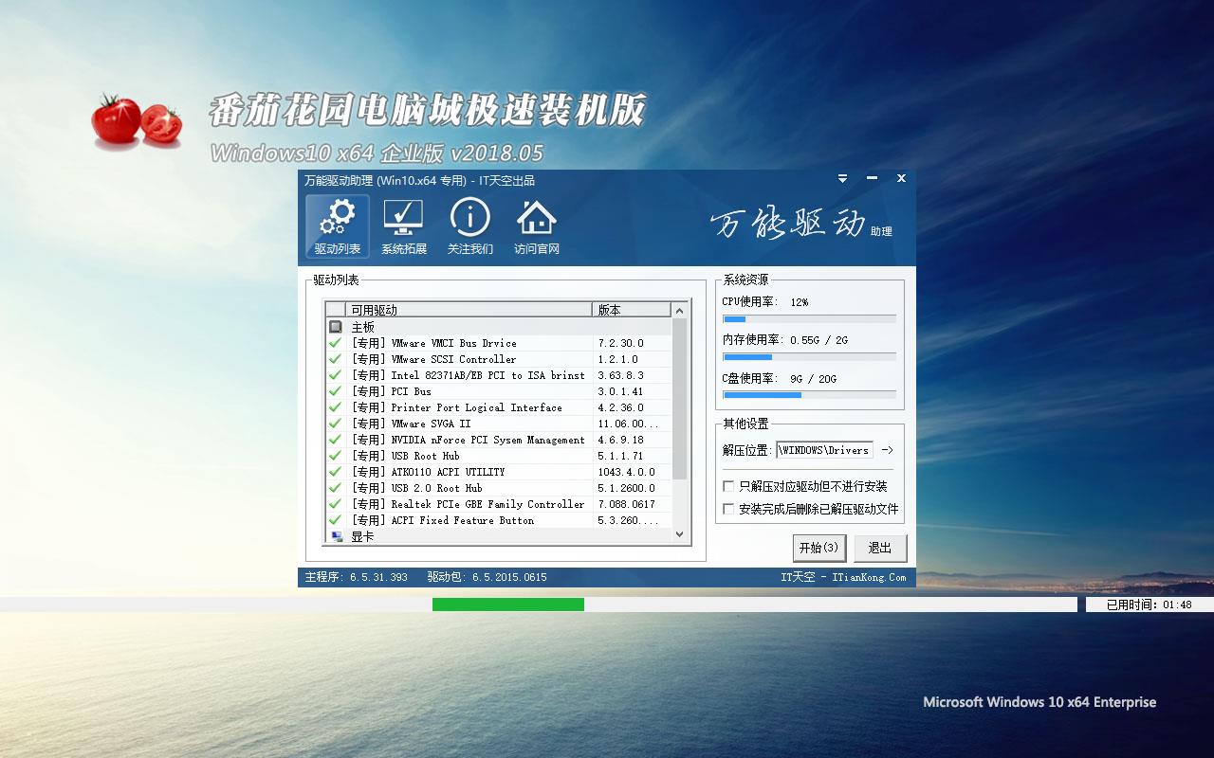Click the 退出 button
The image size is (1214, 758).
[x=879, y=548]
